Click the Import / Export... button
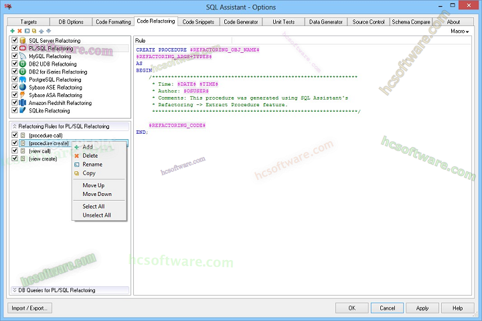Image resolution: width=482 pixels, height=321 pixels. tap(29, 308)
